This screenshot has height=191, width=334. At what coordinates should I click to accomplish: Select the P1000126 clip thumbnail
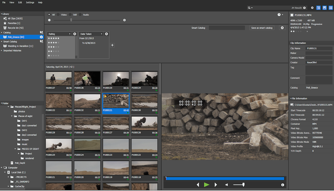pos(144,123)
